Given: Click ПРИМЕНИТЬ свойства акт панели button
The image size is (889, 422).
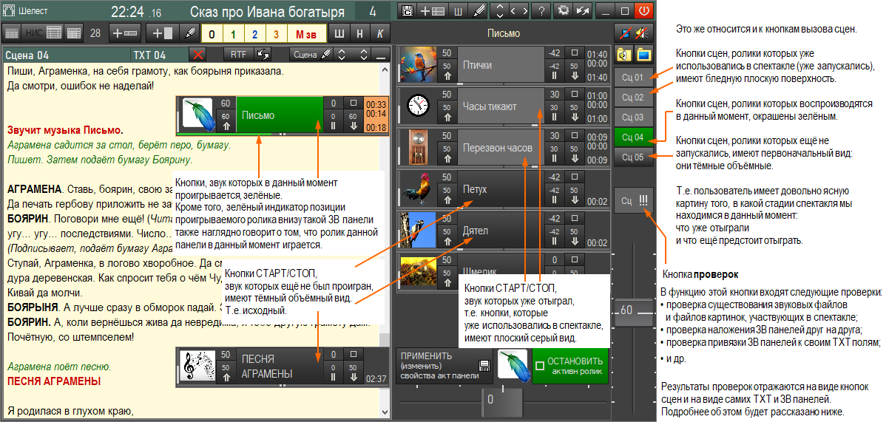Looking at the screenshot, I should 444,366.
